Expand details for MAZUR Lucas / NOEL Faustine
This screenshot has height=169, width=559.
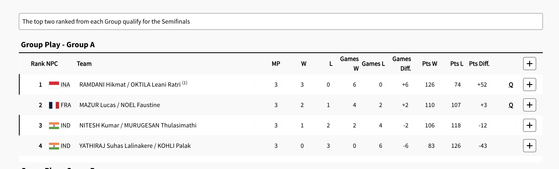click(529, 105)
